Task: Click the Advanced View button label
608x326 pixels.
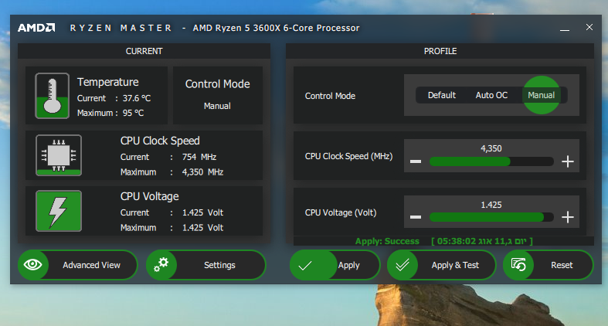Action: 91,265
